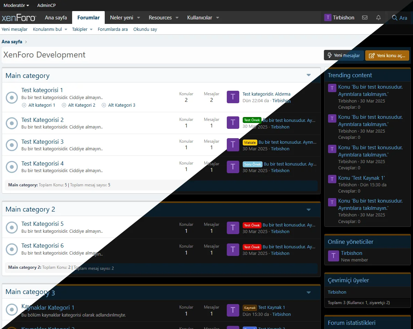Click the Alt kategori 1 sub-forum icon
Image resolution: width=413 pixels, height=329 pixels.
coord(24,105)
